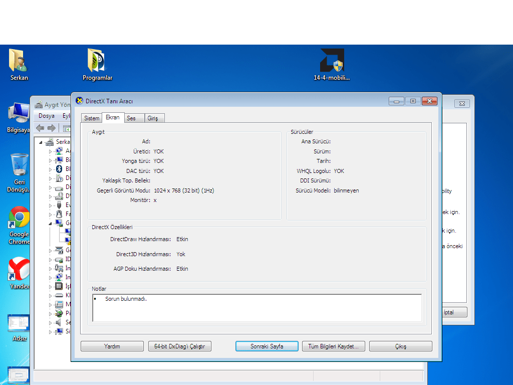
Task: Open the Serkan user folder on desktop
Action: 19,64
